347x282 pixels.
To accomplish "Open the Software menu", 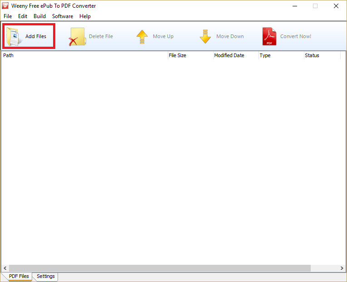I will click(x=63, y=16).
